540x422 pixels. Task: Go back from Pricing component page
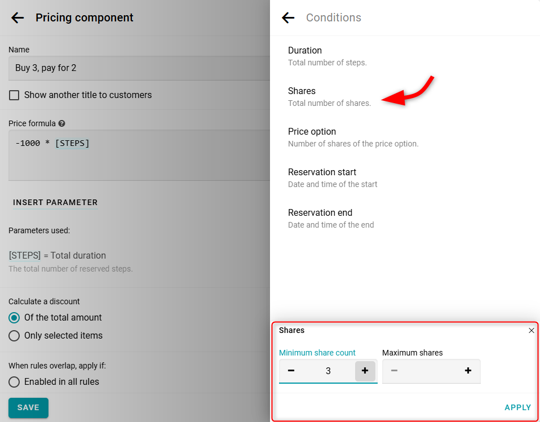point(17,17)
